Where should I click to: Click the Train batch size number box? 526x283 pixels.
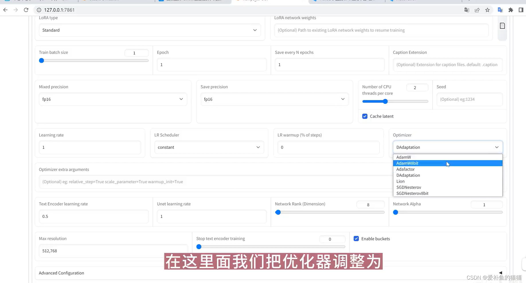coord(136,53)
